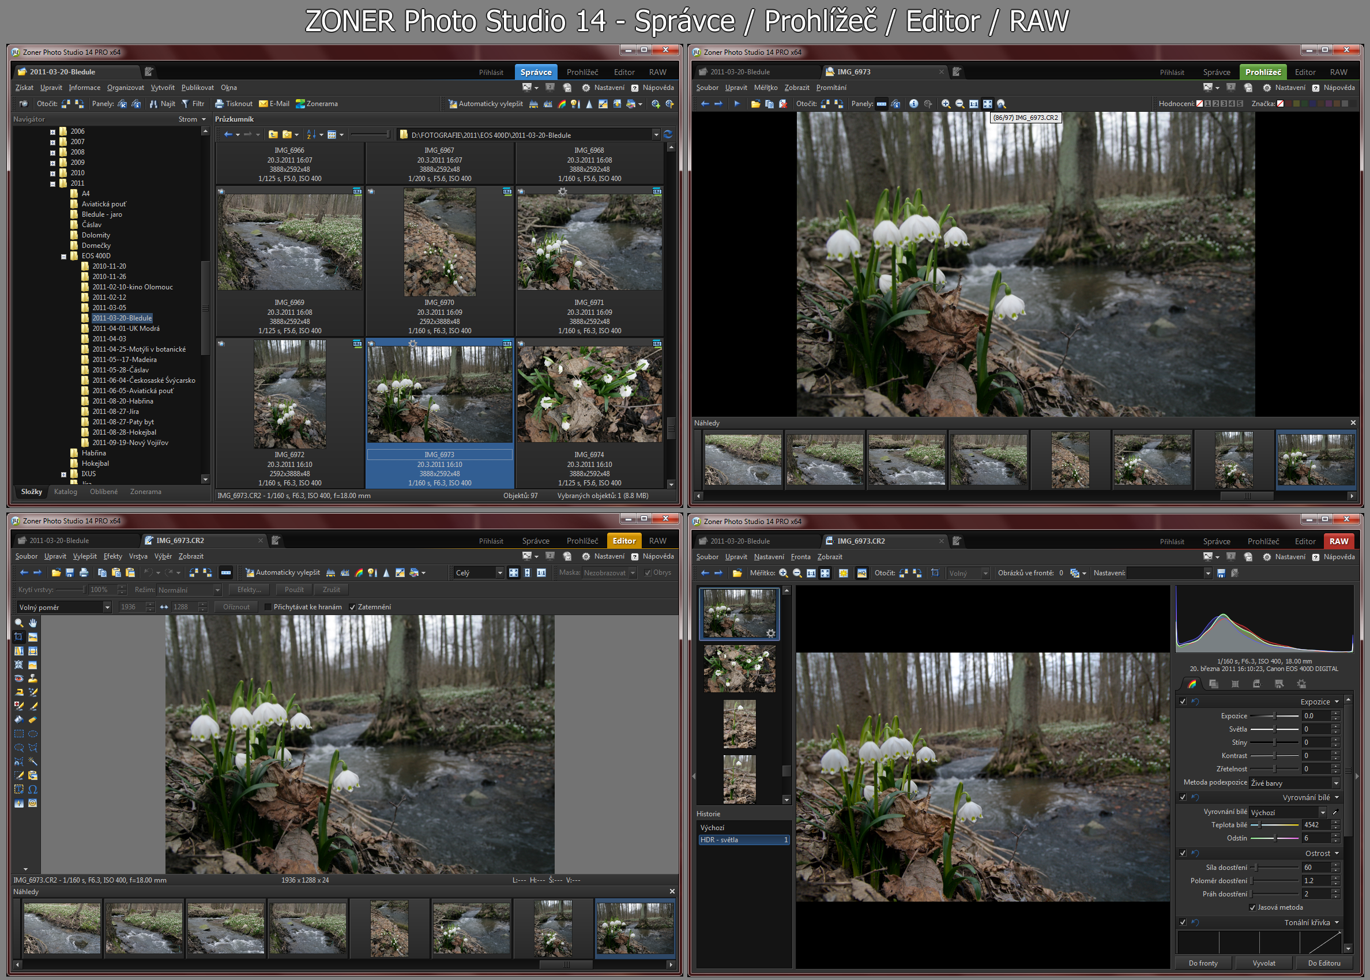Select HDR - světla history entry
Viewport: 1370px width, 980px height.
(x=744, y=840)
